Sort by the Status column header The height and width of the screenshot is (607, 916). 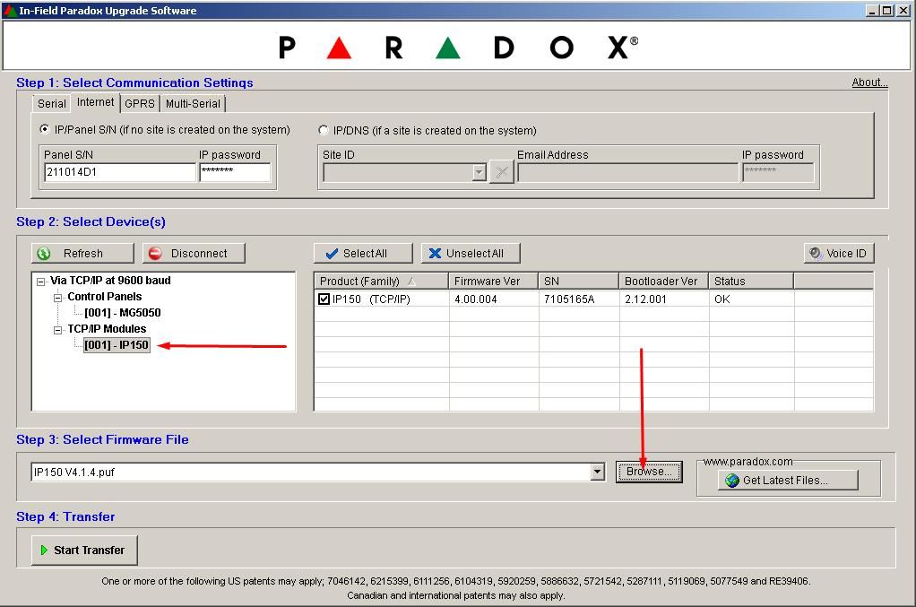point(751,281)
